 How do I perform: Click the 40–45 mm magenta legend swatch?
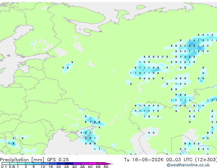click(x=93, y=164)
